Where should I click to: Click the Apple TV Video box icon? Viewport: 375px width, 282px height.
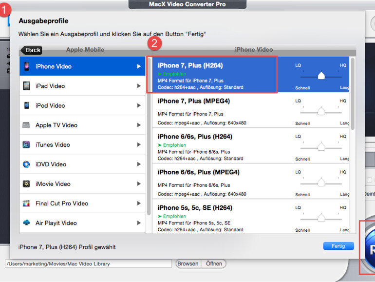click(x=26, y=125)
